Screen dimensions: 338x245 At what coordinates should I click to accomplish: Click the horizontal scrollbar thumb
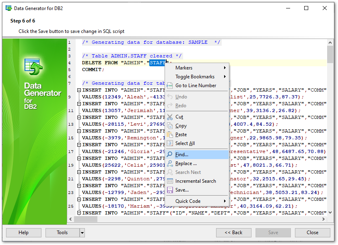pyautogui.click(x=86, y=219)
